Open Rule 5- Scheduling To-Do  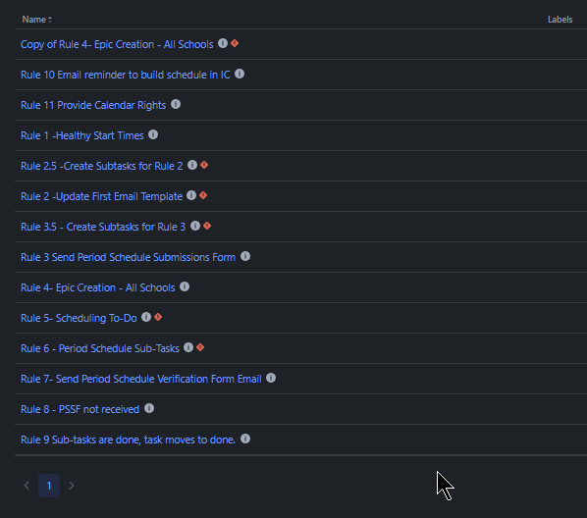(79, 318)
